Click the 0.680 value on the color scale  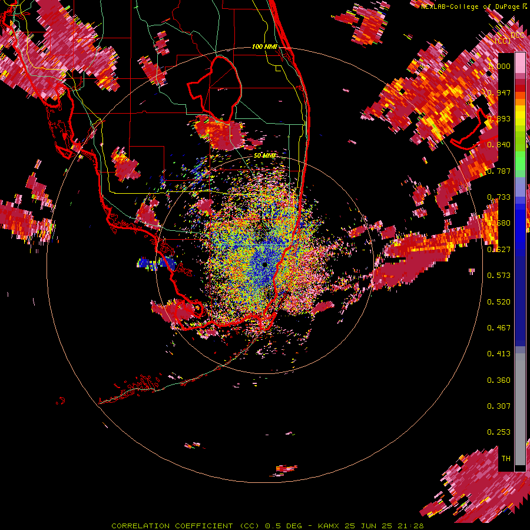coord(499,223)
